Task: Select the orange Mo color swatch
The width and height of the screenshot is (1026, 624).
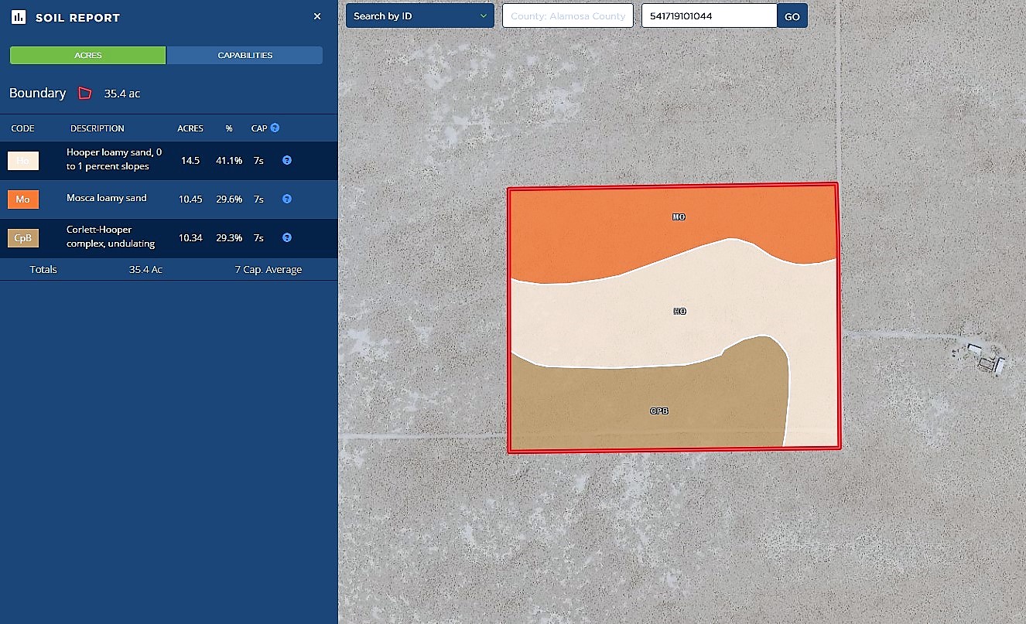Action: pos(23,199)
